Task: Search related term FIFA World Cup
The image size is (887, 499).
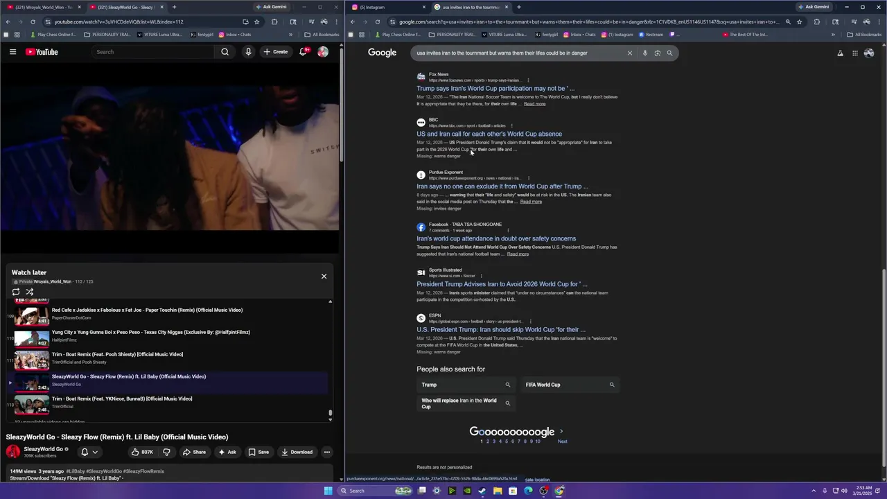Action: point(570,385)
